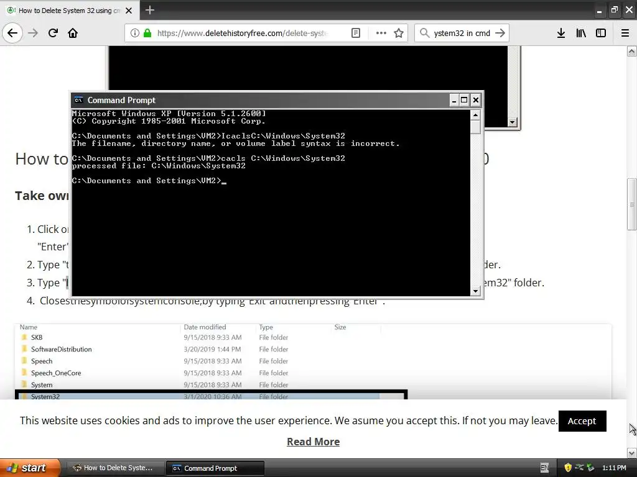Click the System folder row
This screenshot has width=637, height=477.
(x=200, y=384)
